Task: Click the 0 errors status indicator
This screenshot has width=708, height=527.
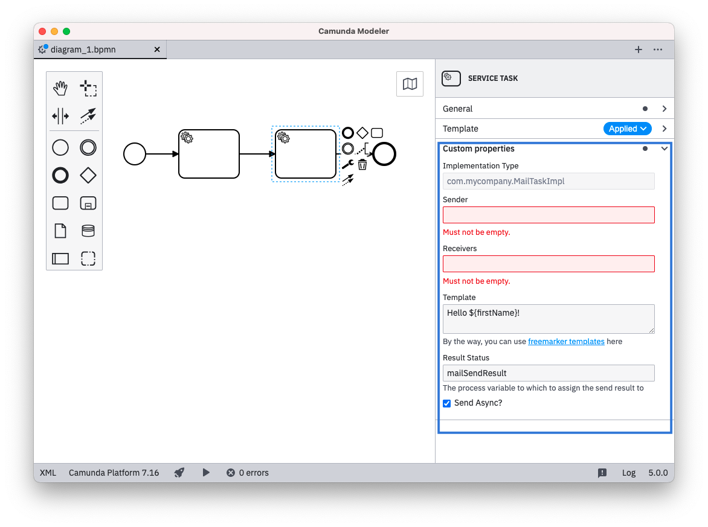Action: click(x=248, y=473)
